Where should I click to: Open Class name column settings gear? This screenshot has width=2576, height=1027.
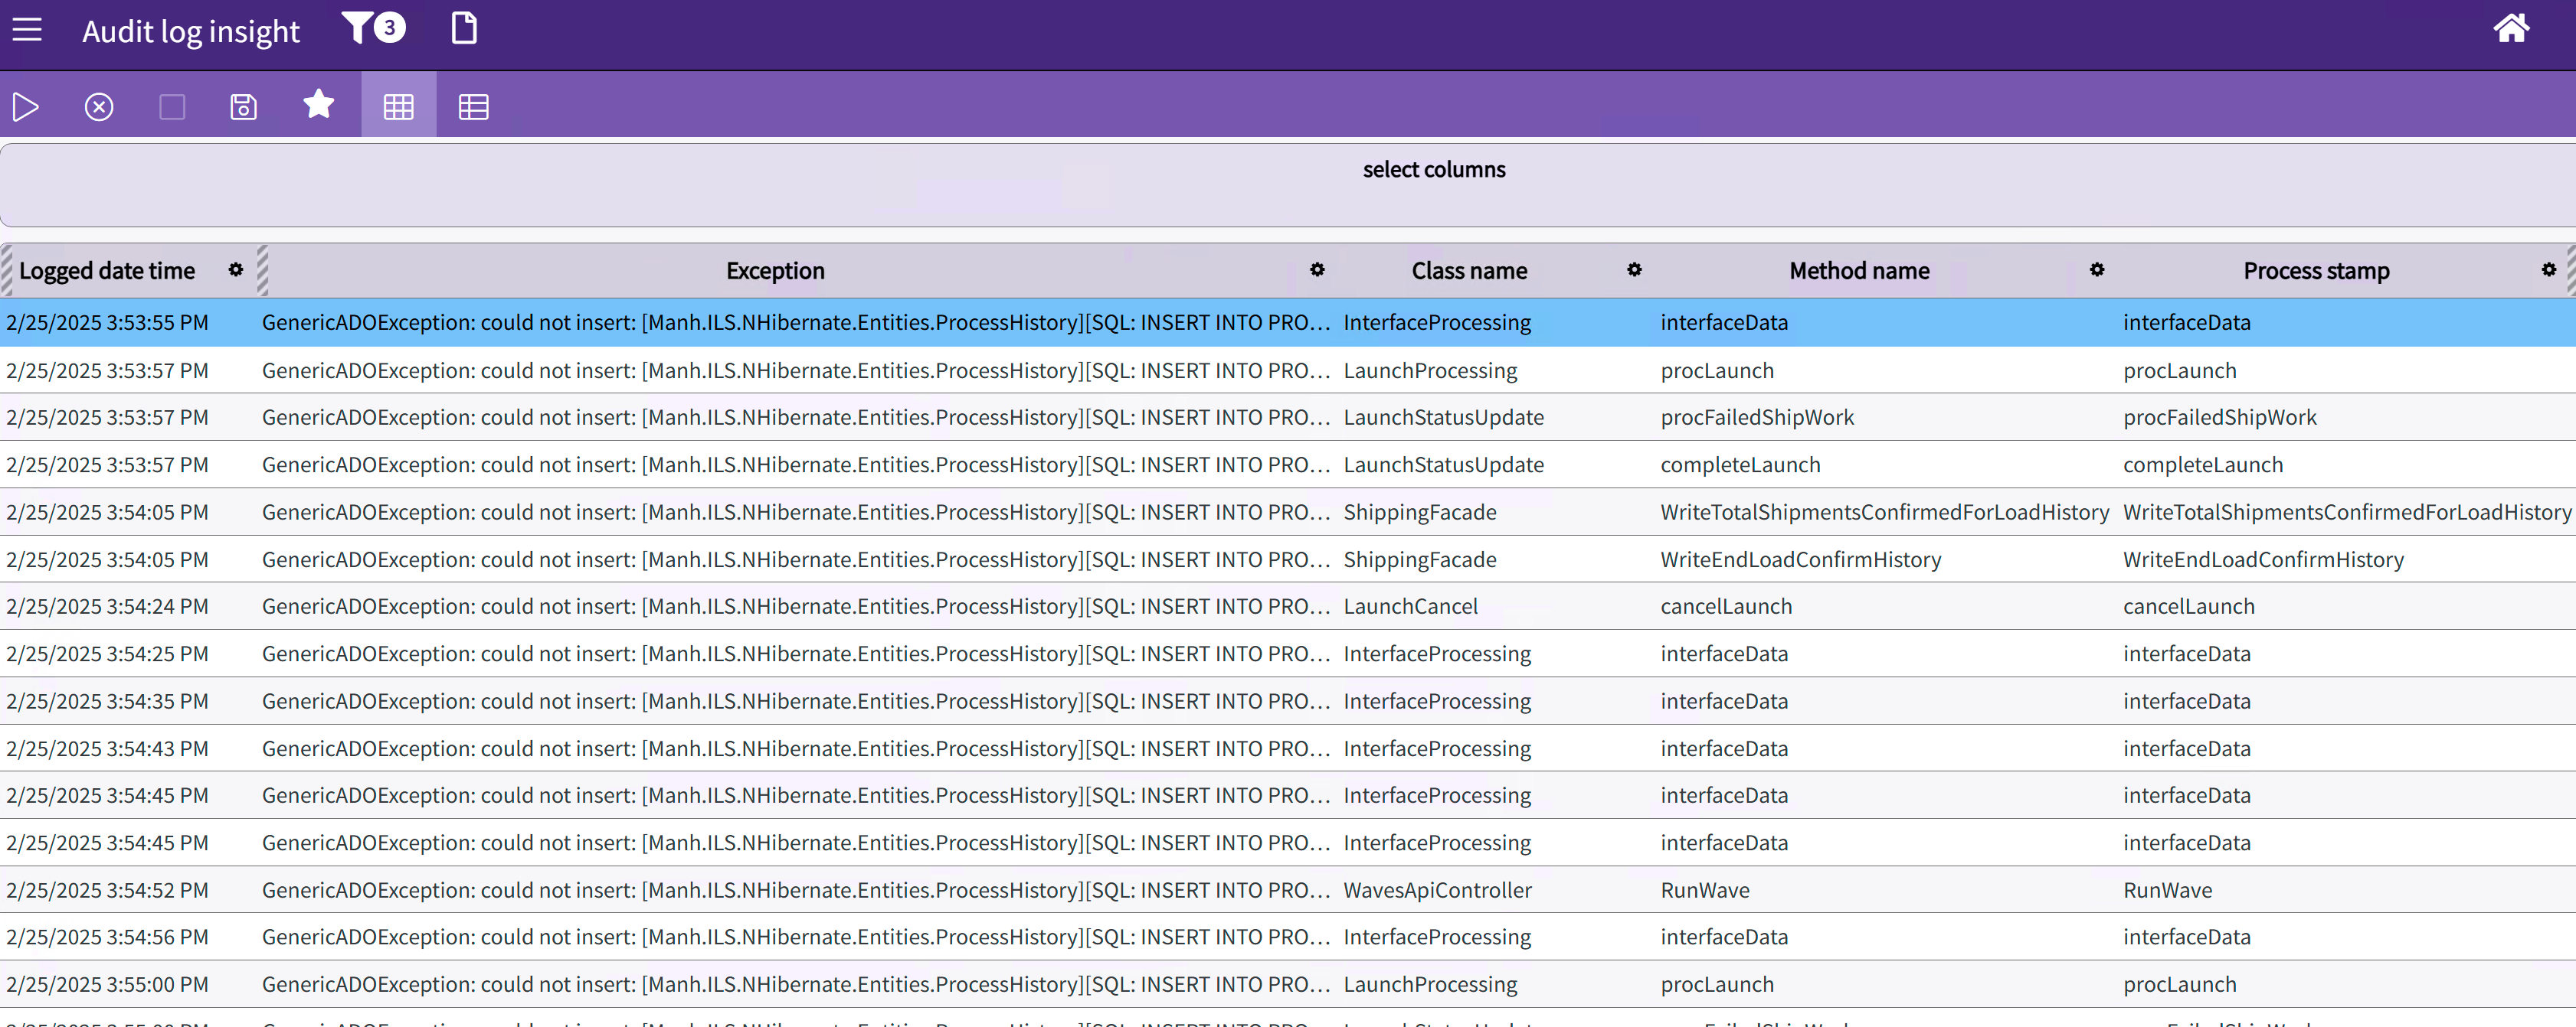1634,269
